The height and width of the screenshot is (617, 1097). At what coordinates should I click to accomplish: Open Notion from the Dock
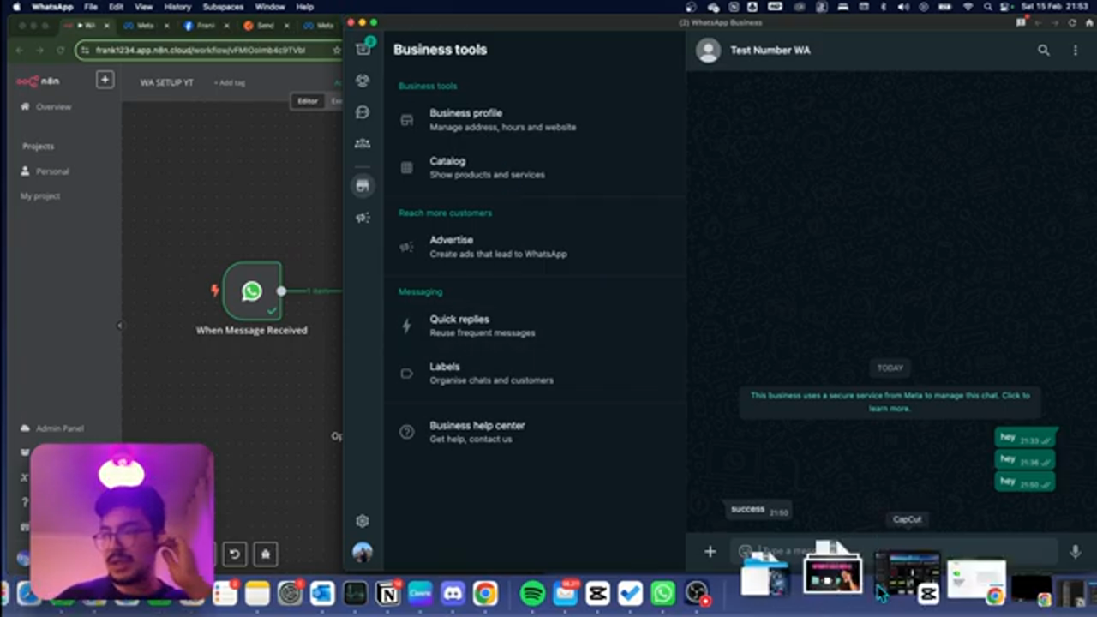click(387, 593)
